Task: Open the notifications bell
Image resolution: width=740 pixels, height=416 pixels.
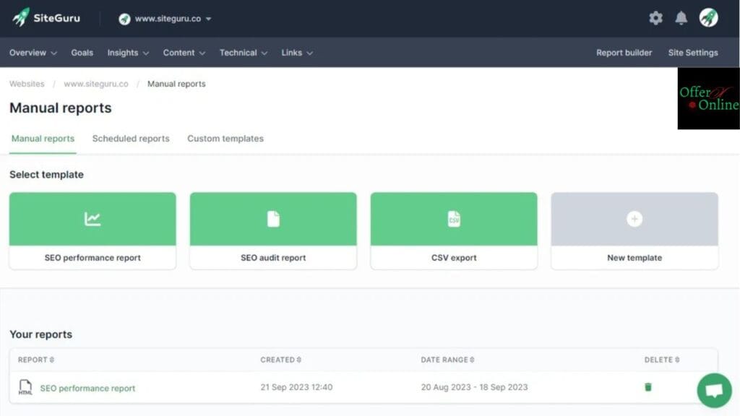Action: coord(681,18)
